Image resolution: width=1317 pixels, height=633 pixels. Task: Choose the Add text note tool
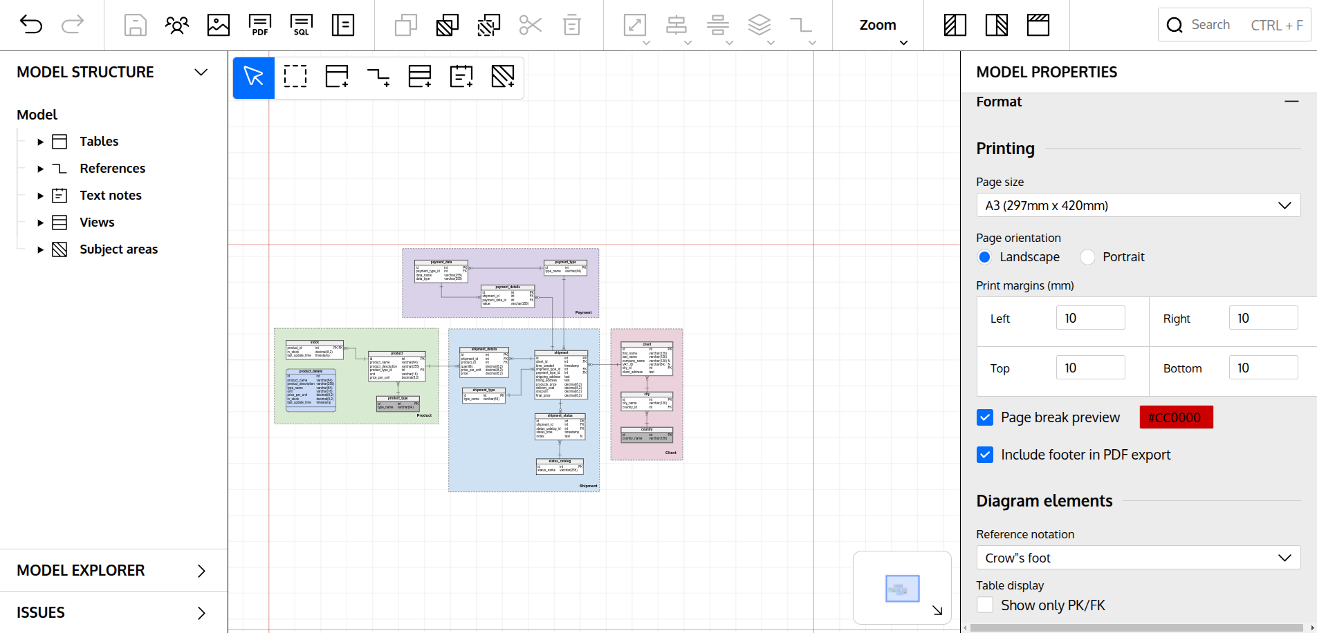click(461, 76)
